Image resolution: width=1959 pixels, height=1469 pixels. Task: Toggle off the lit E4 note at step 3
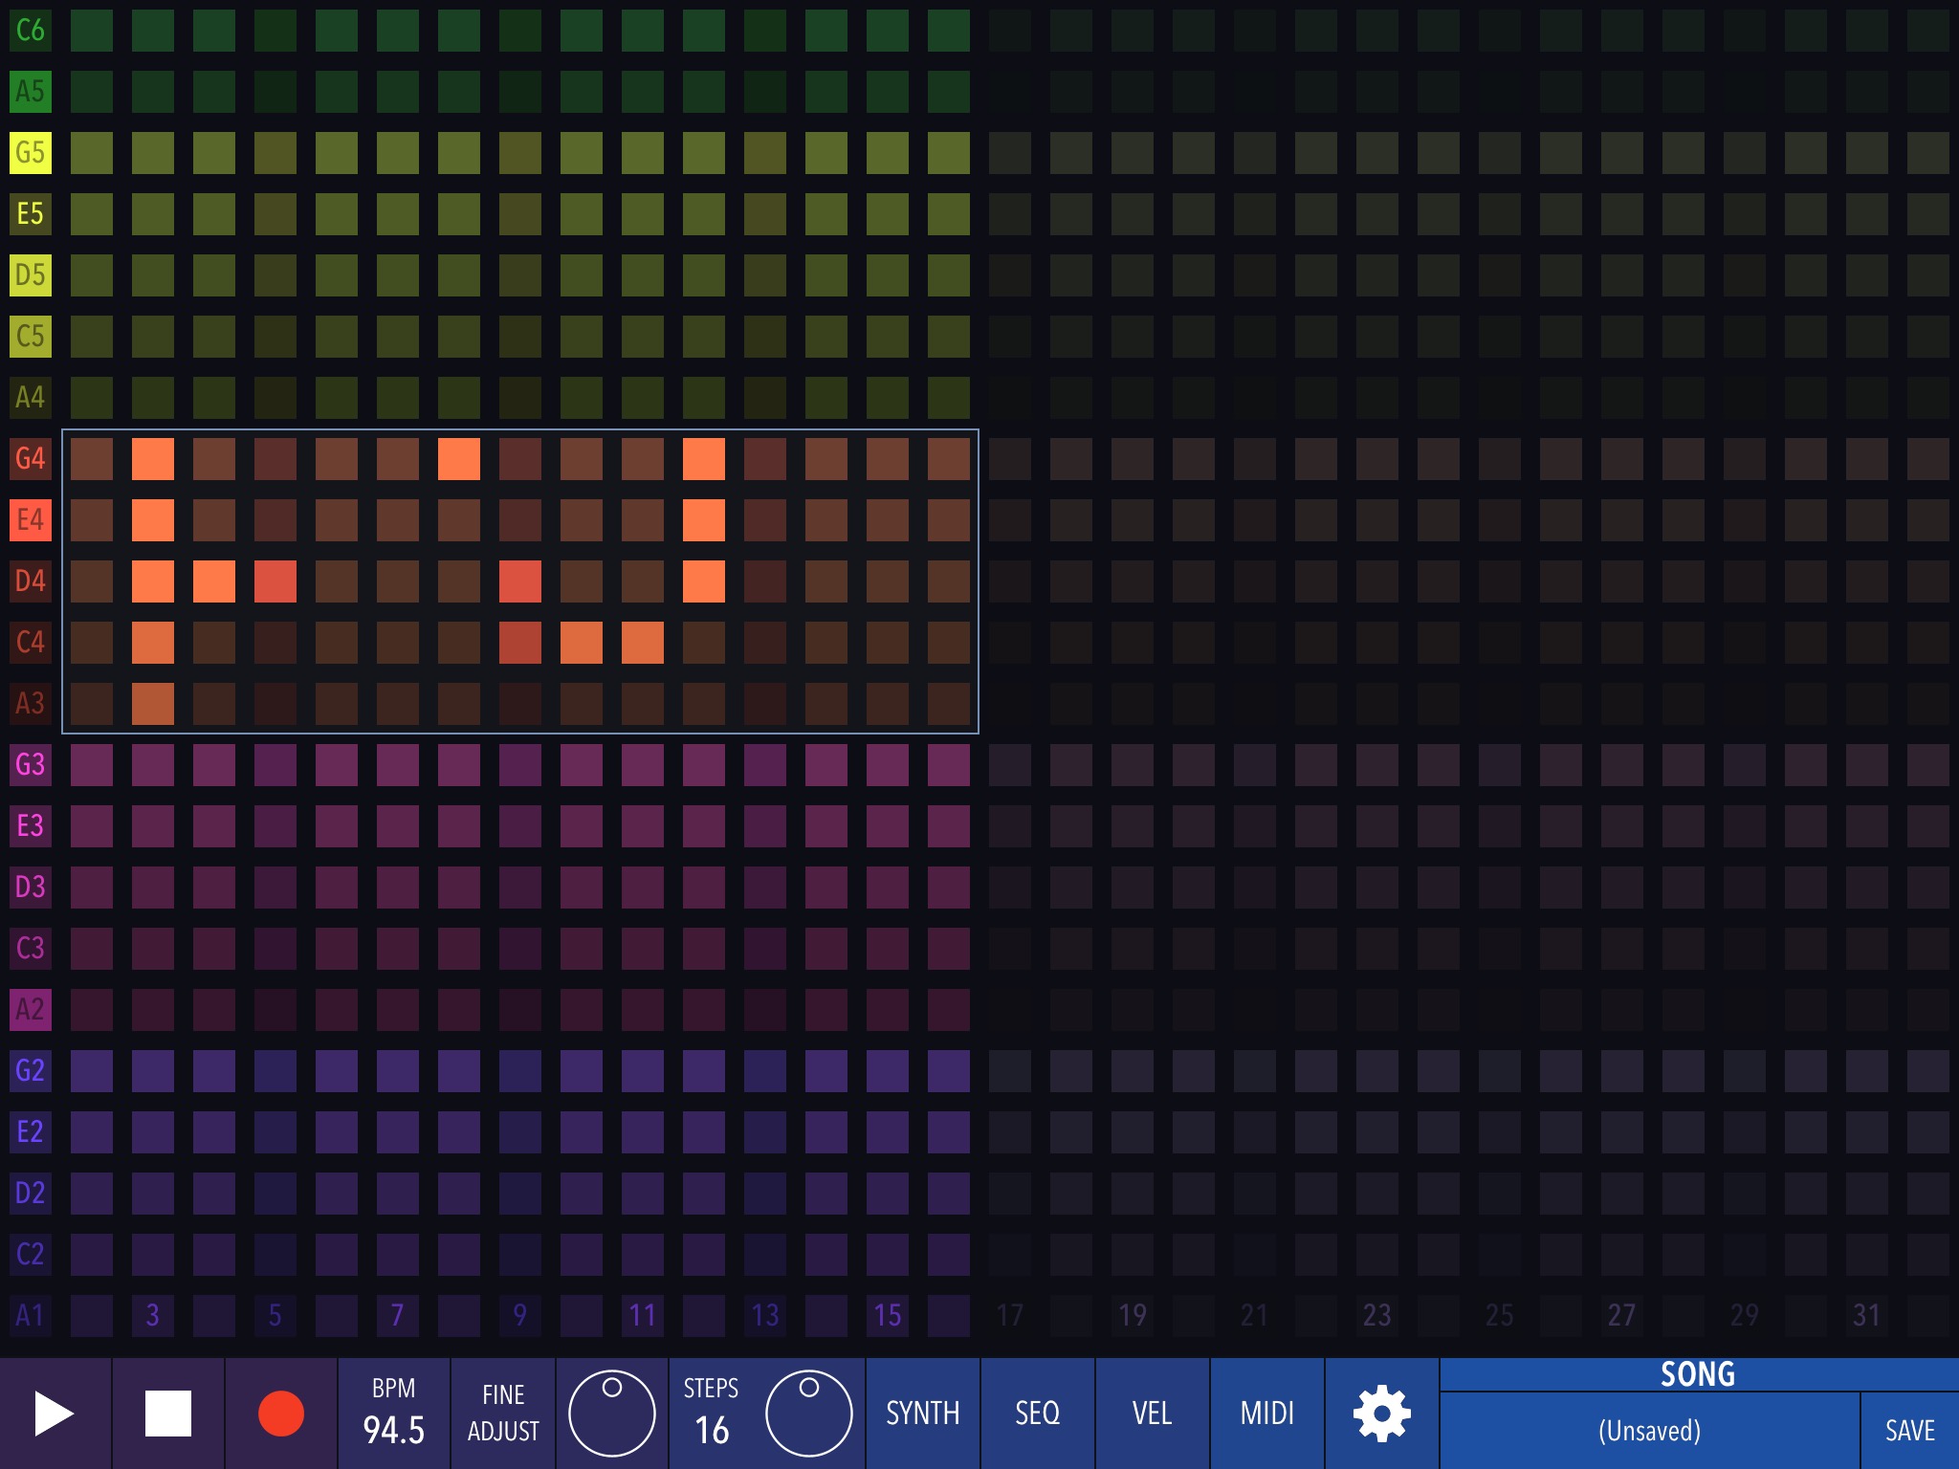point(153,520)
